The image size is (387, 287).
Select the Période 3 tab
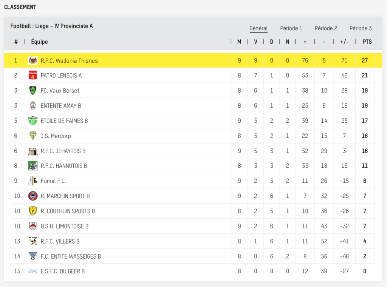(x=361, y=28)
